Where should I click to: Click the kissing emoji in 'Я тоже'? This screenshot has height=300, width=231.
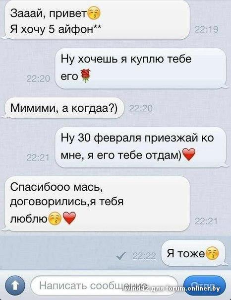(212, 253)
